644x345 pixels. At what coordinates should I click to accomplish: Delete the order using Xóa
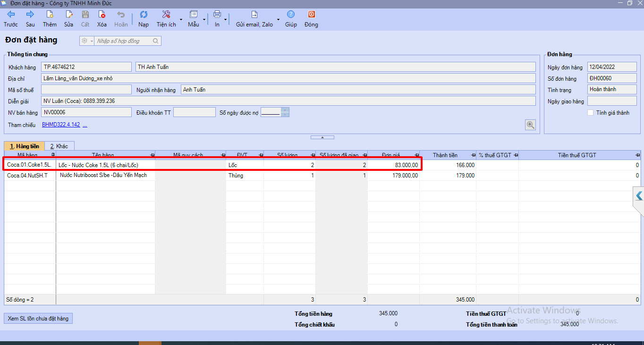(102, 19)
